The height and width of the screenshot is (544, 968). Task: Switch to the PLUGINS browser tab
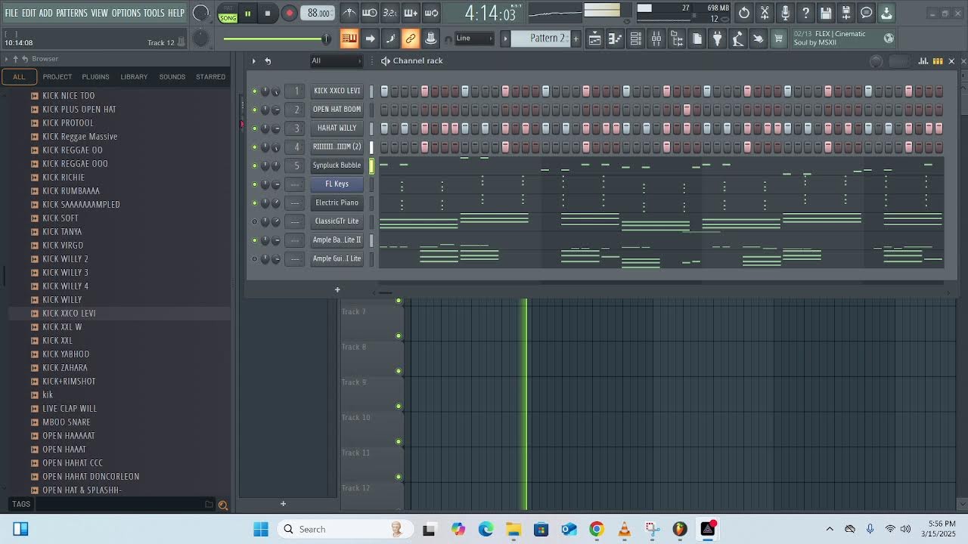[95, 77]
